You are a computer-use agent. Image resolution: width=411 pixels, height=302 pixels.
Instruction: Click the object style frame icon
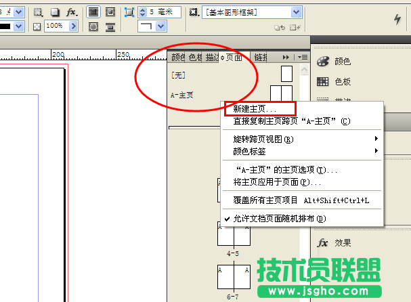[194, 12]
